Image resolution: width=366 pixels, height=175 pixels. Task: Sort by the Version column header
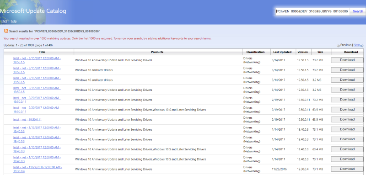pos(302,52)
